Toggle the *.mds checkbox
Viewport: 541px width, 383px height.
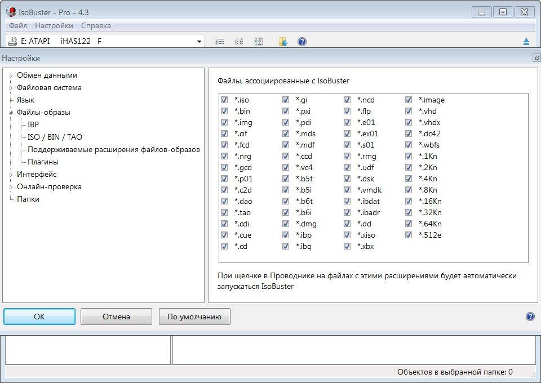(286, 133)
